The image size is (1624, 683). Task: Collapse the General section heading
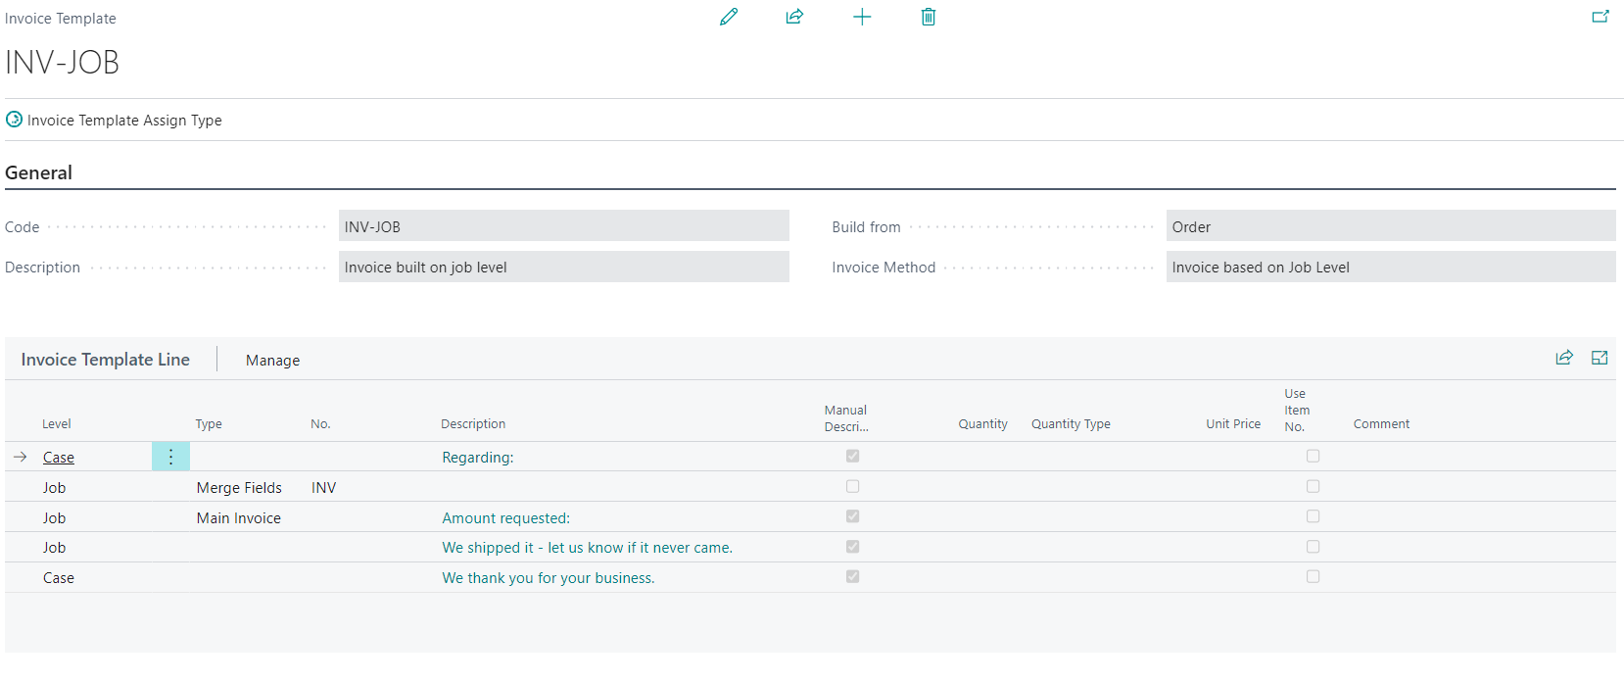[x=38, y=172]
